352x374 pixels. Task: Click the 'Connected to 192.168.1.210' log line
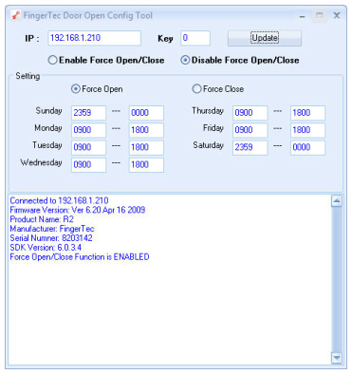tap(59, 200)
